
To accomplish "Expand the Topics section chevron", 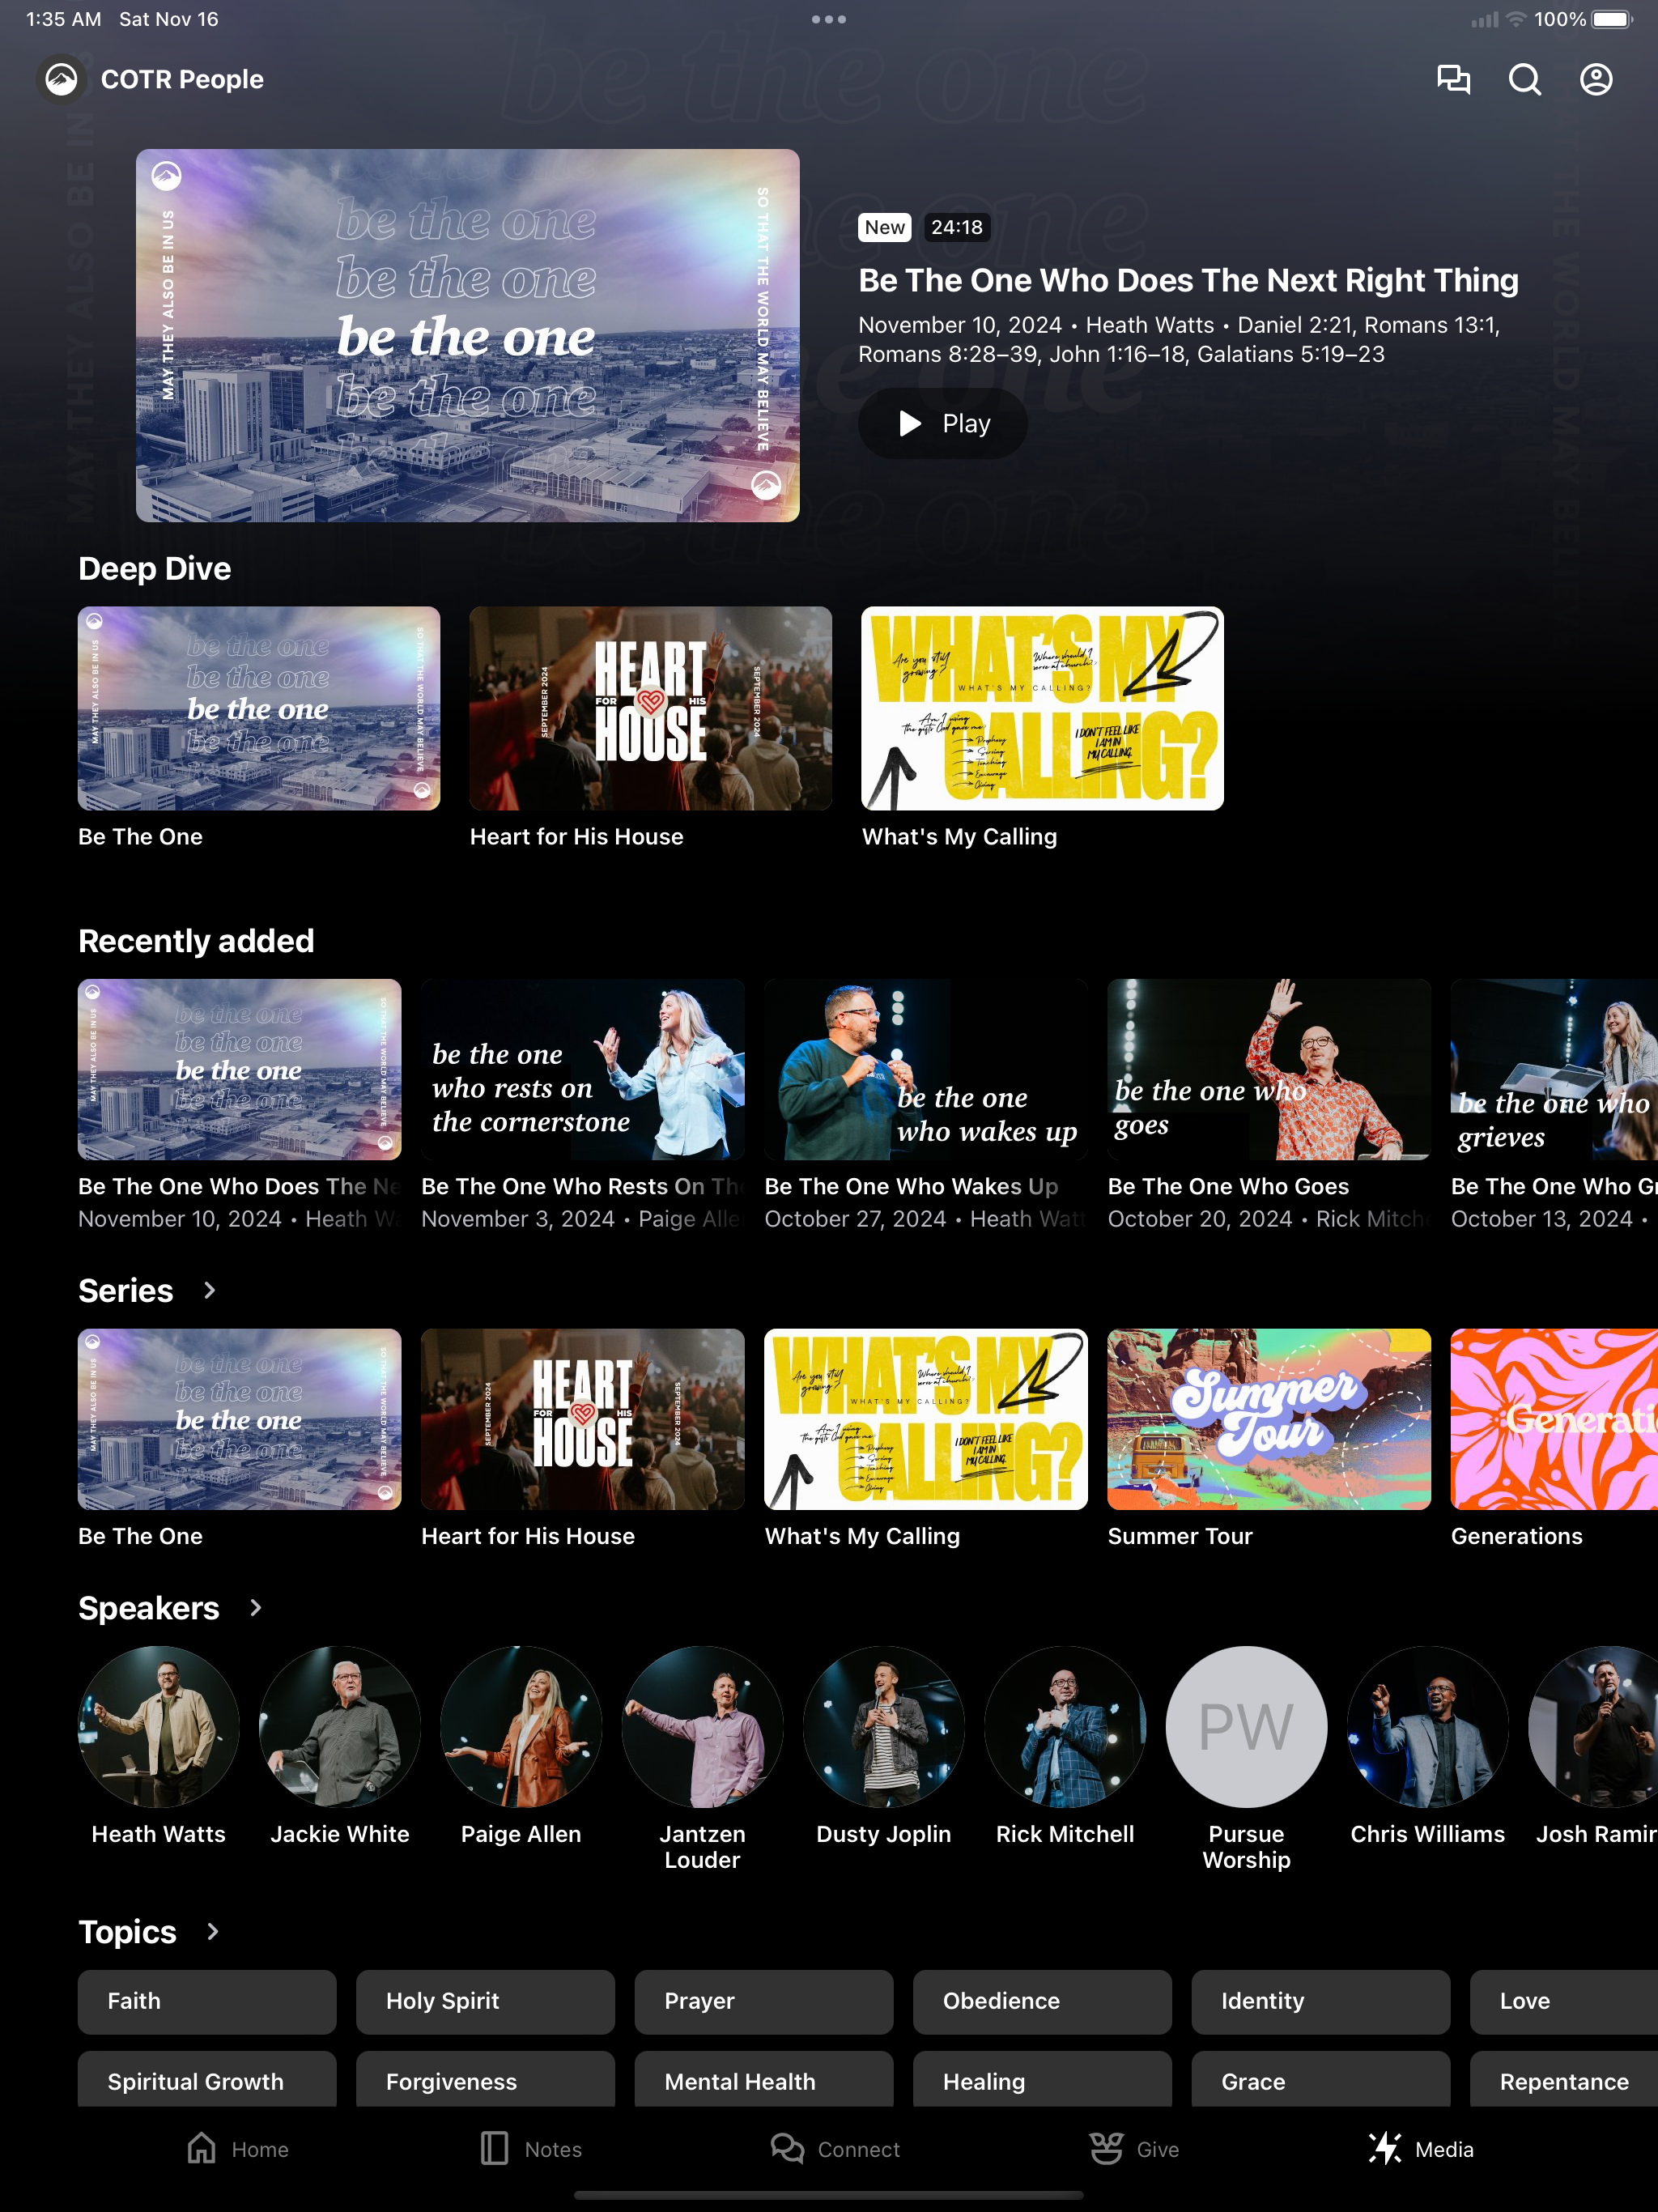I will tap(212, 1931).
